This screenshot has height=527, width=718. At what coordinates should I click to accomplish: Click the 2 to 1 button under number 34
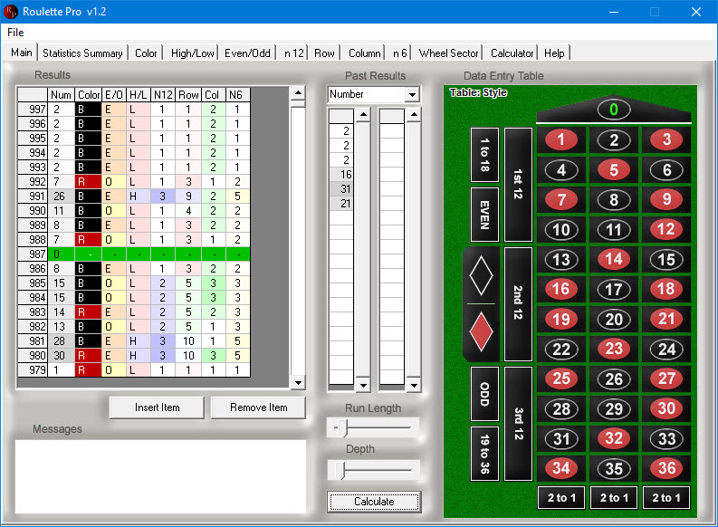(561, 497)
